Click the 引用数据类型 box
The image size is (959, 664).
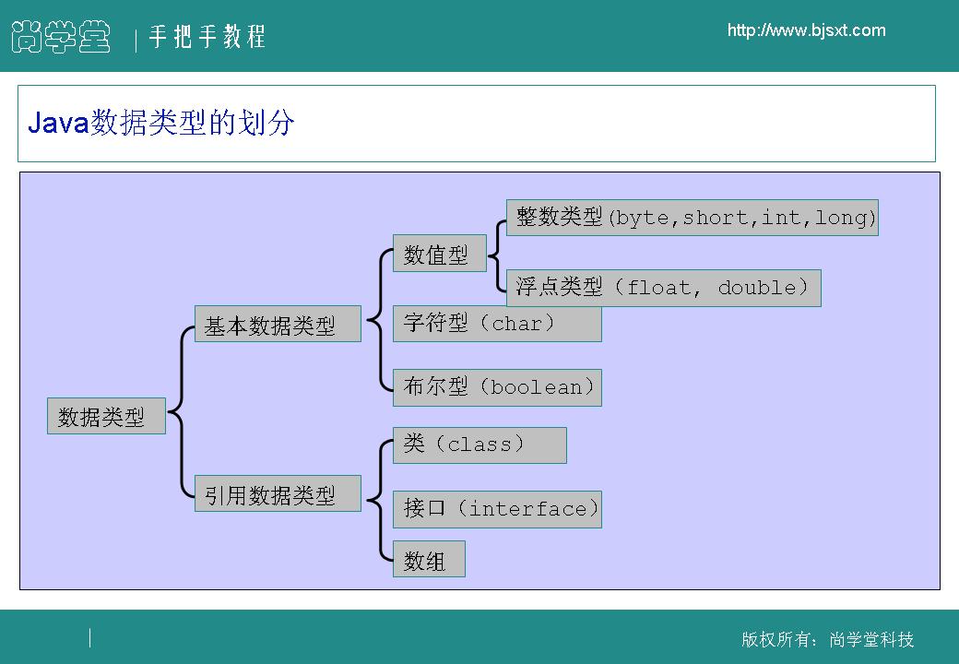point(278,492)
